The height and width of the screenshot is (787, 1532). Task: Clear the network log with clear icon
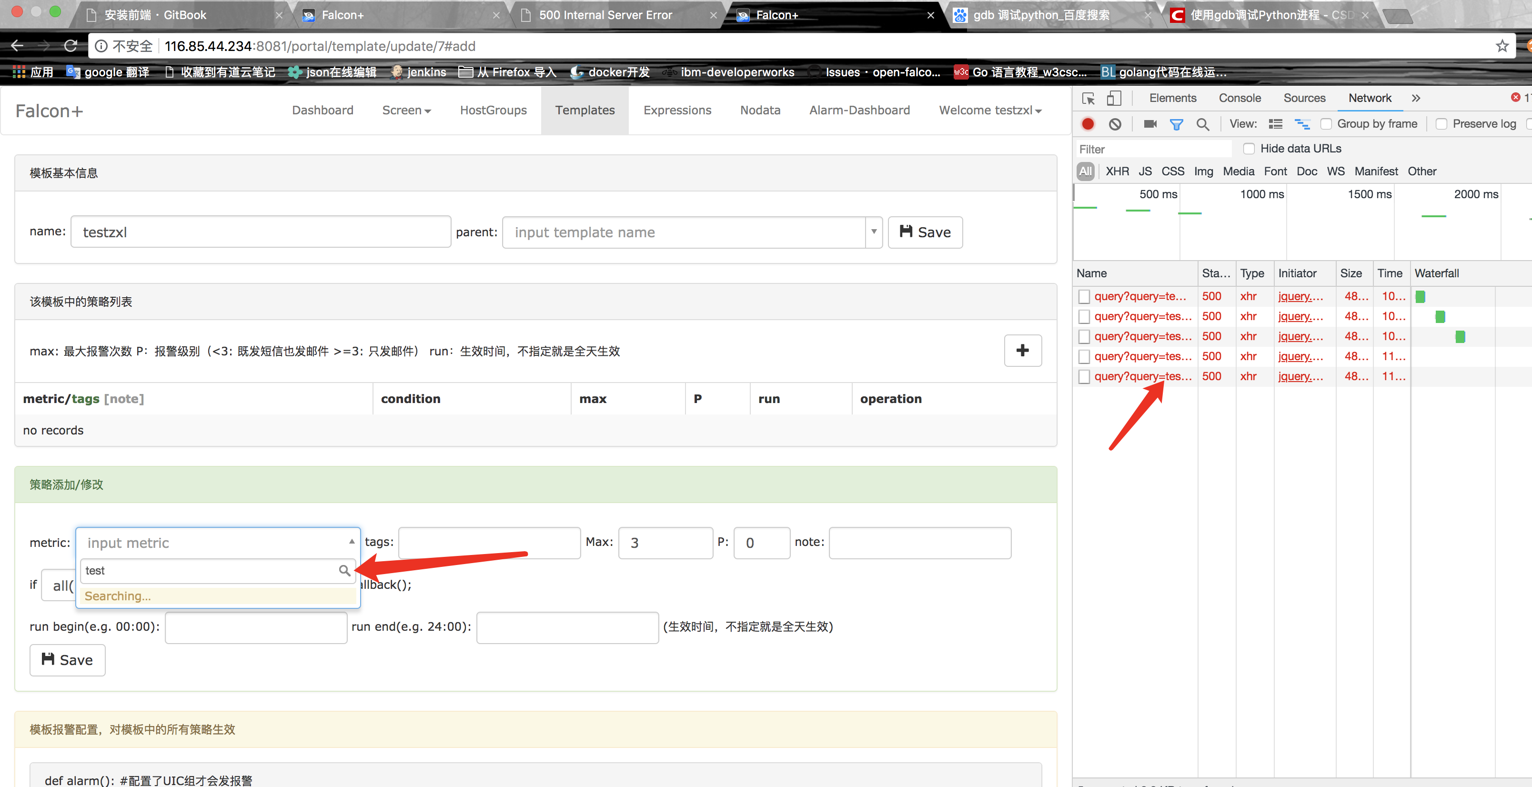1115,124
